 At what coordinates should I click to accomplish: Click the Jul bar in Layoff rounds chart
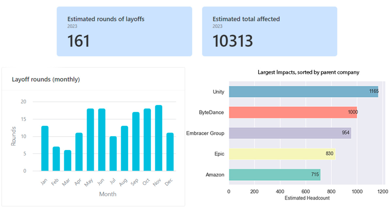pos(113,154)
